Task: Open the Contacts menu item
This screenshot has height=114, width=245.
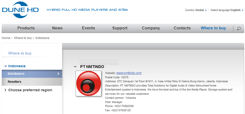Action: pos(182,28)
